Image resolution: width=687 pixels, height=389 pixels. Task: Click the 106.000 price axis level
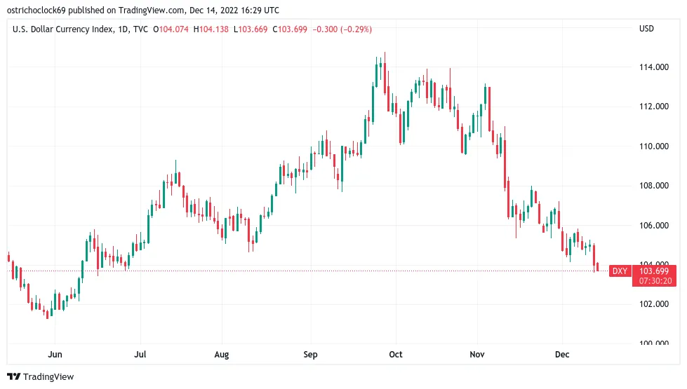pos(654,226)
